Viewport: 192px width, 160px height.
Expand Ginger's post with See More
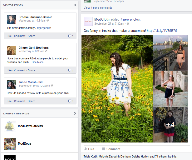(37, 62)
